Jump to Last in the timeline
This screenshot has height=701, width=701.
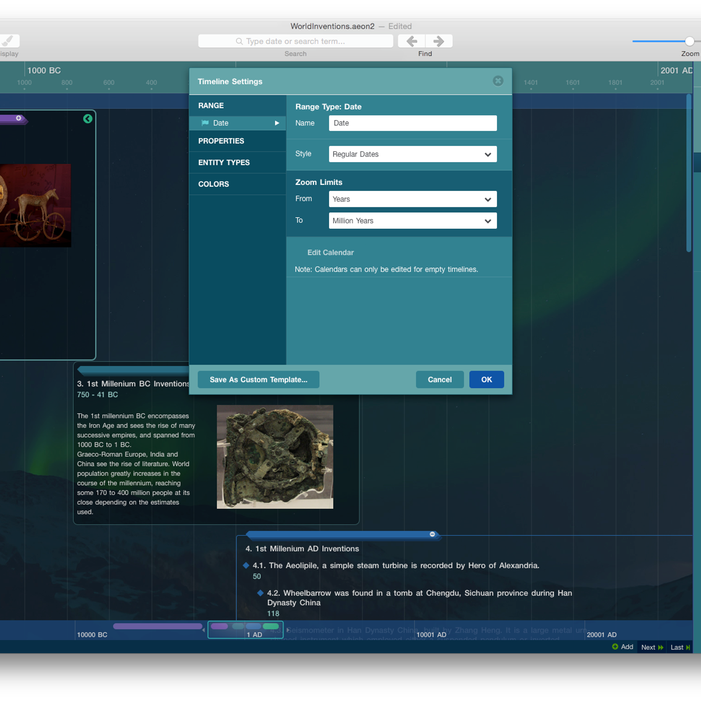point(680,647)
